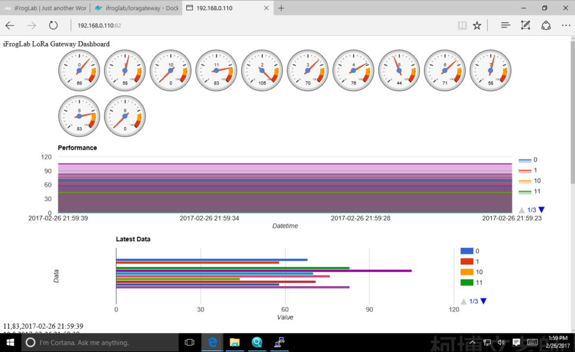Previous legend page arrow in Latest Data chart
This screenshot has width=575, height=352.
click(463, 301)
